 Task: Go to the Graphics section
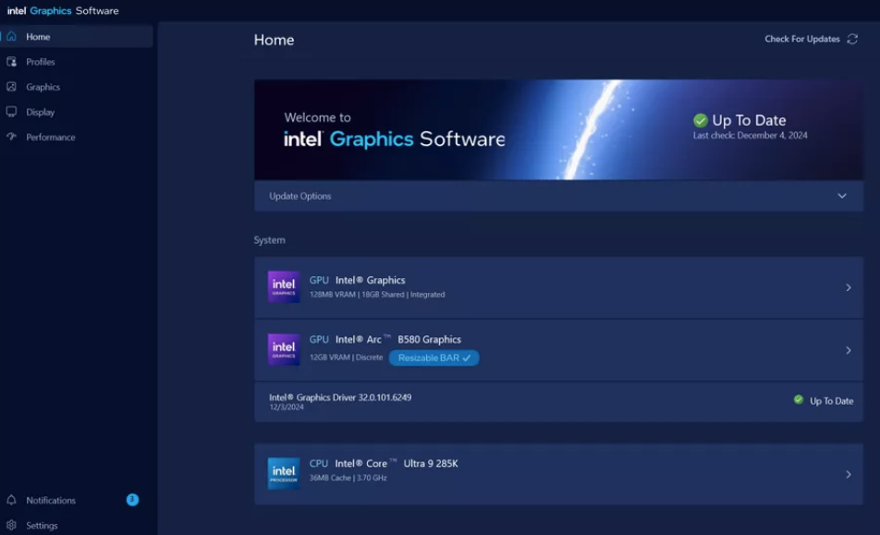click(77, 87)
